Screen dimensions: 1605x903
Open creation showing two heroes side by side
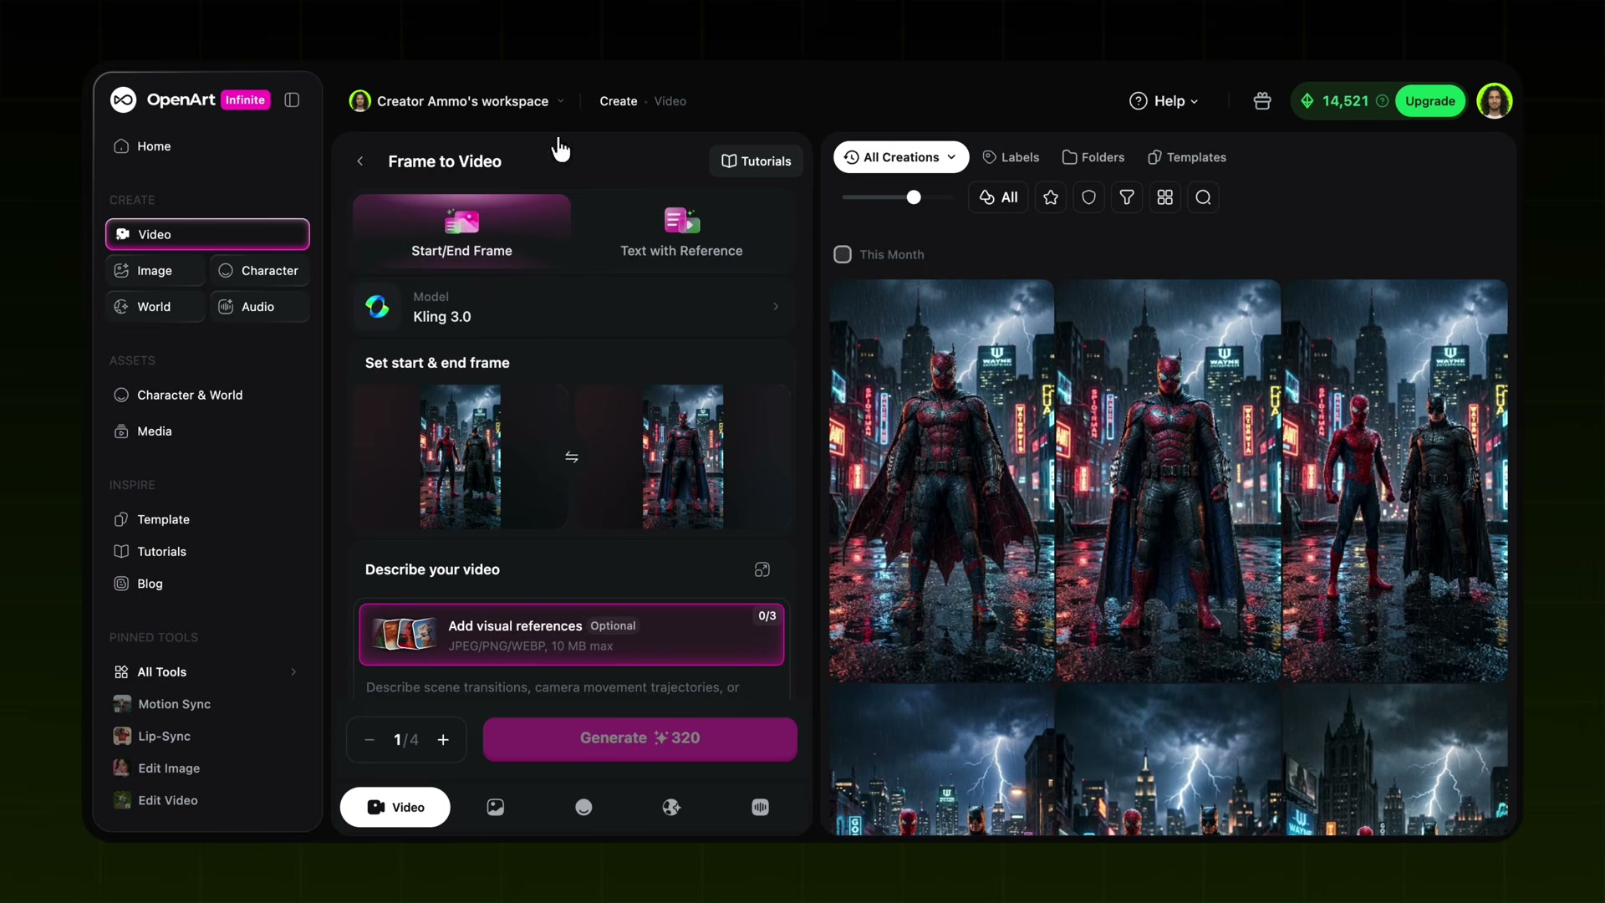click(x=1395, y=481)
